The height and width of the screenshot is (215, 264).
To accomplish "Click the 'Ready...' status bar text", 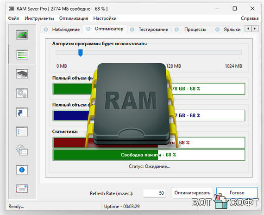I will (x=16, y=206).
